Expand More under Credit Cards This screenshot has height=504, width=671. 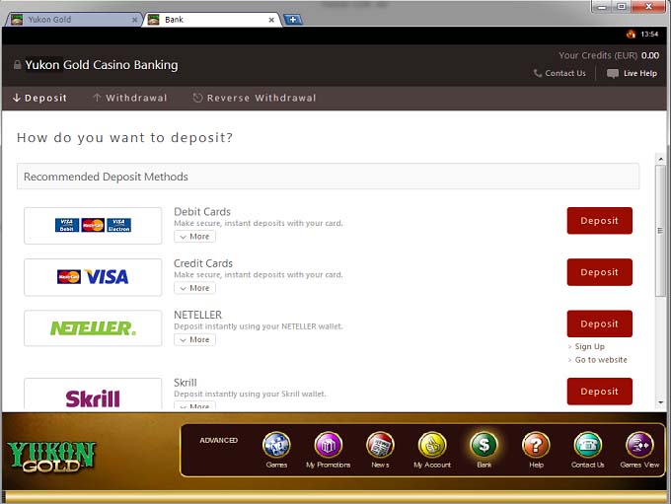pos(194,288)
